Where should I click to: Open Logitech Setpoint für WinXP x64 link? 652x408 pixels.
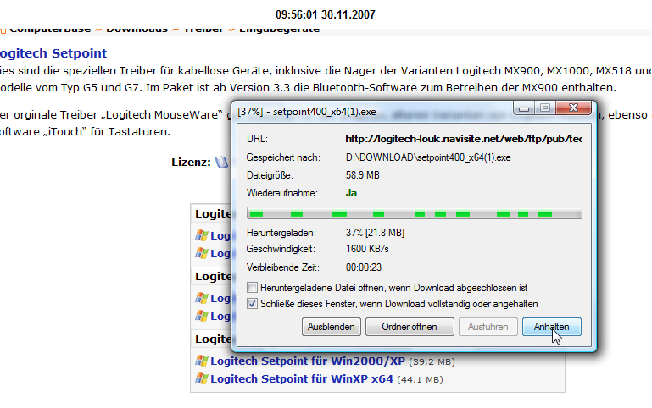pos(302,379)
